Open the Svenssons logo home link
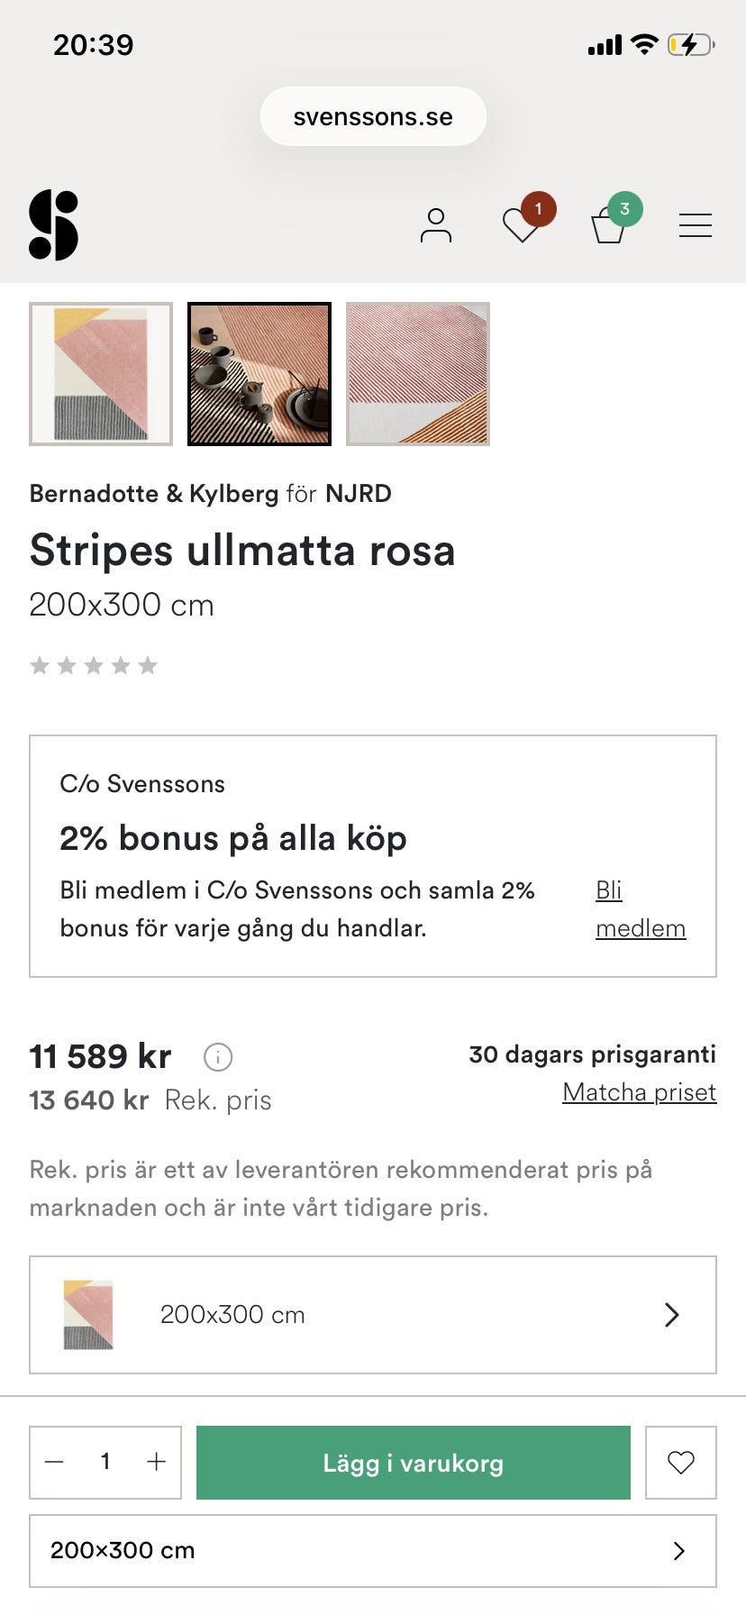The image size is (746, 1615). point(53,225)
